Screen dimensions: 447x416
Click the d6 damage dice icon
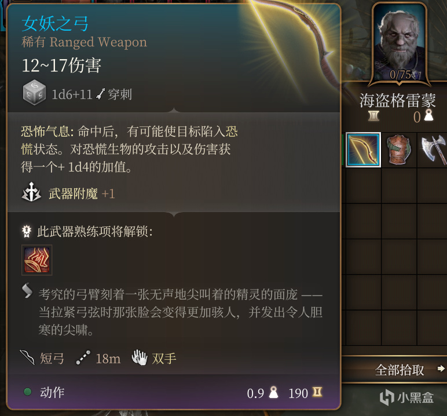34,93
